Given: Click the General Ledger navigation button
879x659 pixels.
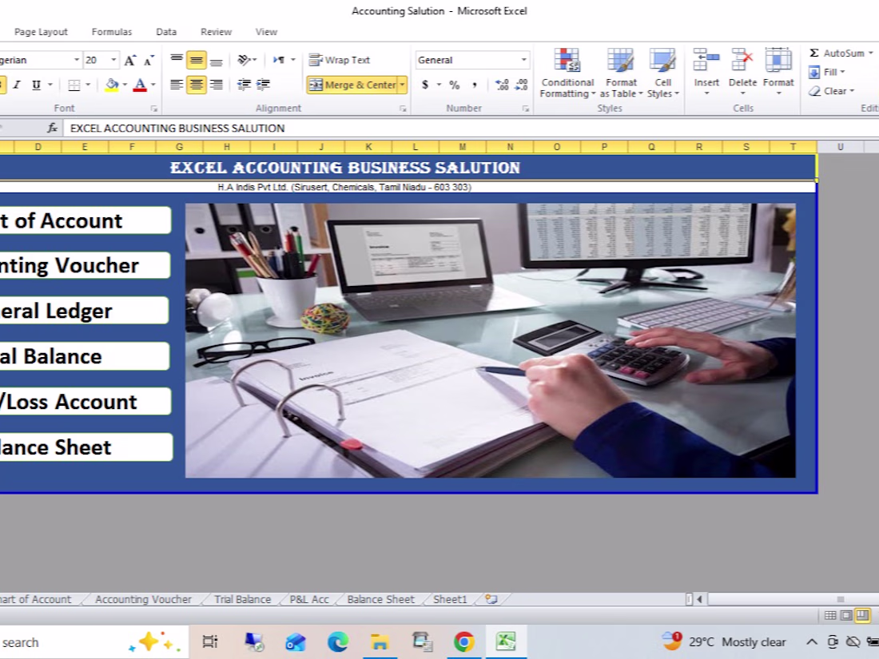Looking at the screenshot, I should [x=84, y=311].
